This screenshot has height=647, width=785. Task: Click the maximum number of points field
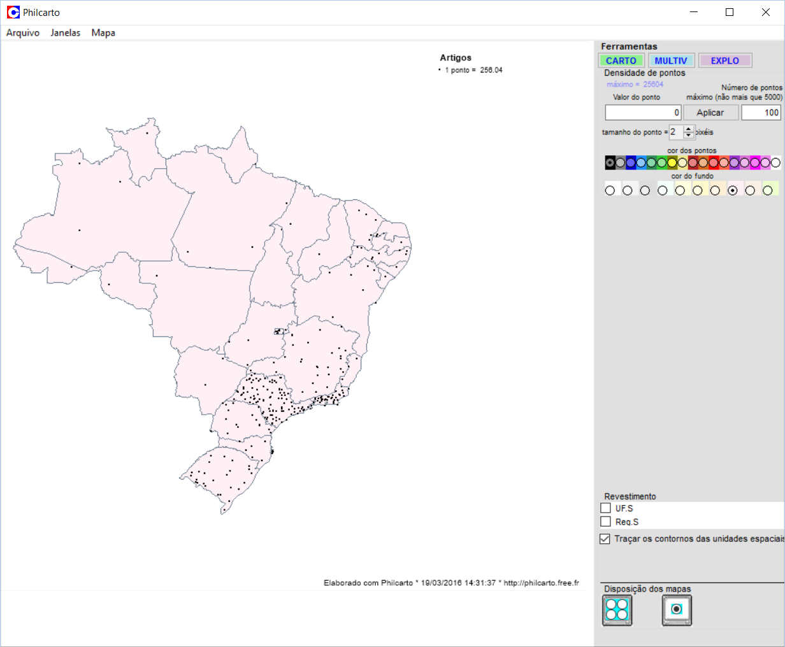pos(761,113)
